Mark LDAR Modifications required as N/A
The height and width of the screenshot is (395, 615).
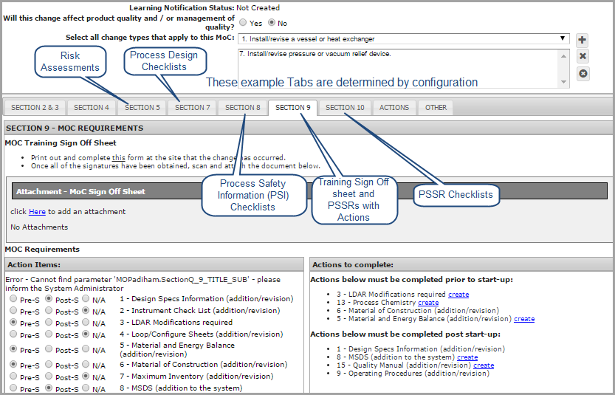point(86,323)
